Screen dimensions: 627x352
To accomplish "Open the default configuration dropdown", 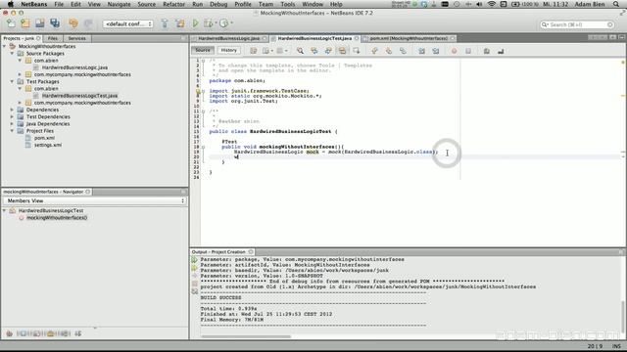I will coord(128,23).
